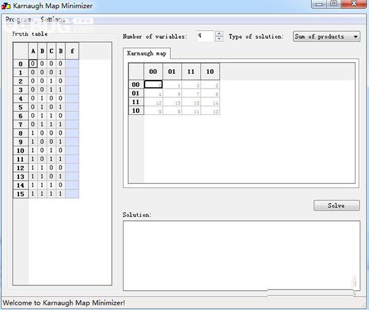This screenshot has height=310, width=369.
Task: Toggle f value for truth table row 10
Action: [x=72, y=151]
